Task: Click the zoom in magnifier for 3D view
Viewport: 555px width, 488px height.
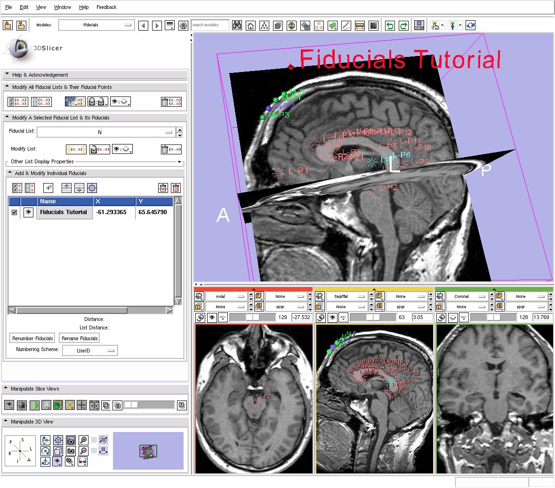Action: 83,440
